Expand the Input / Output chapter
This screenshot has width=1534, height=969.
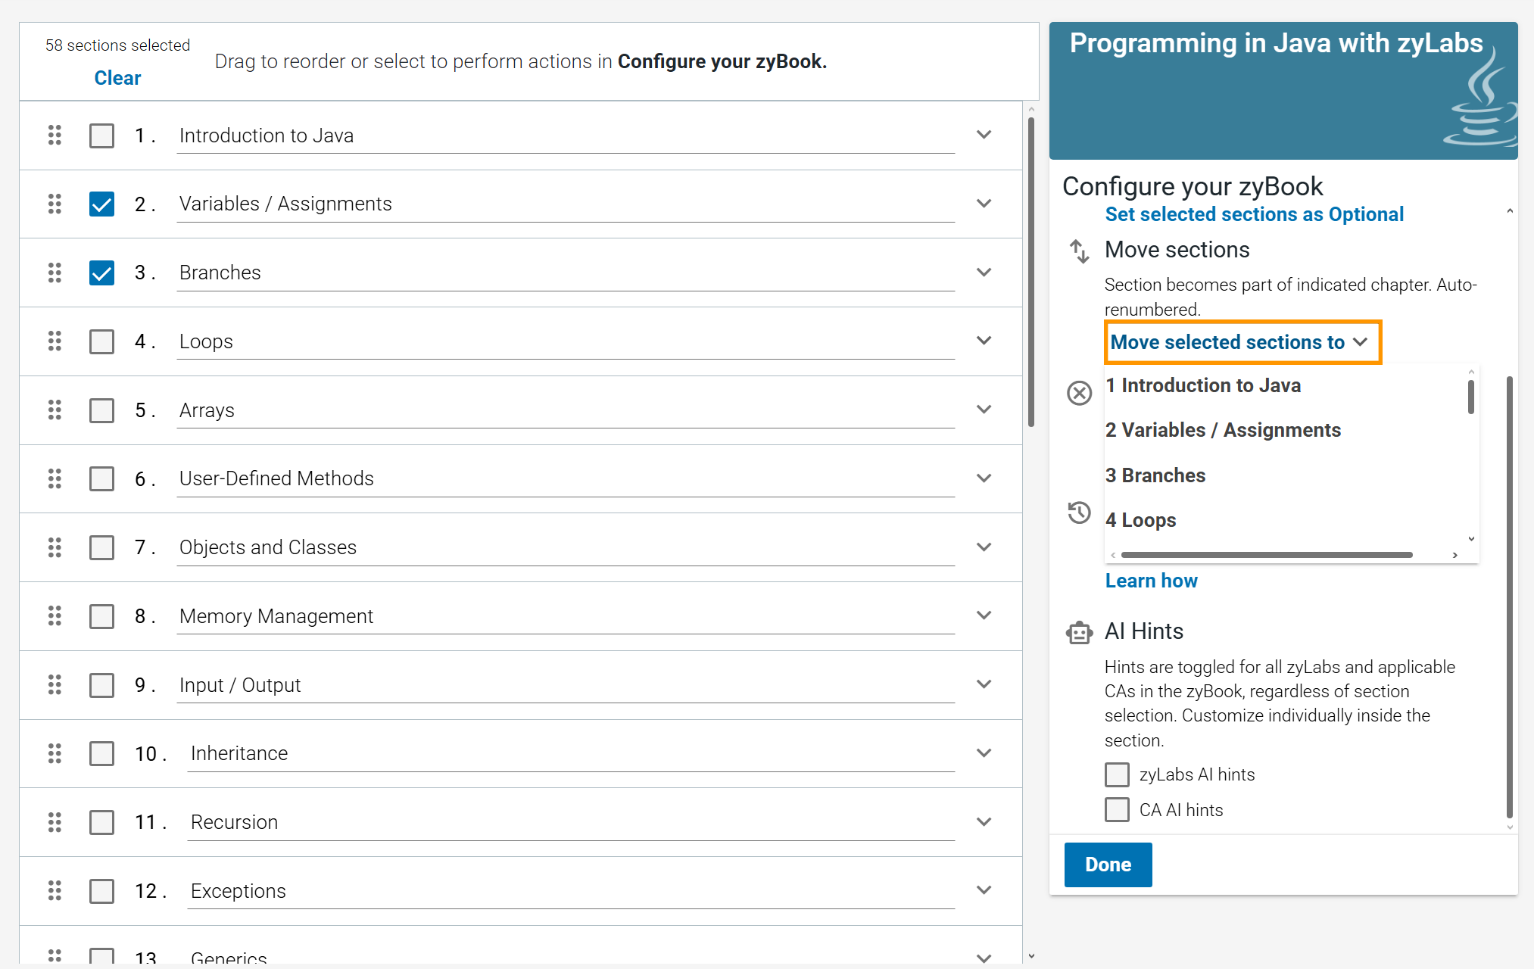tap(984, 684)
